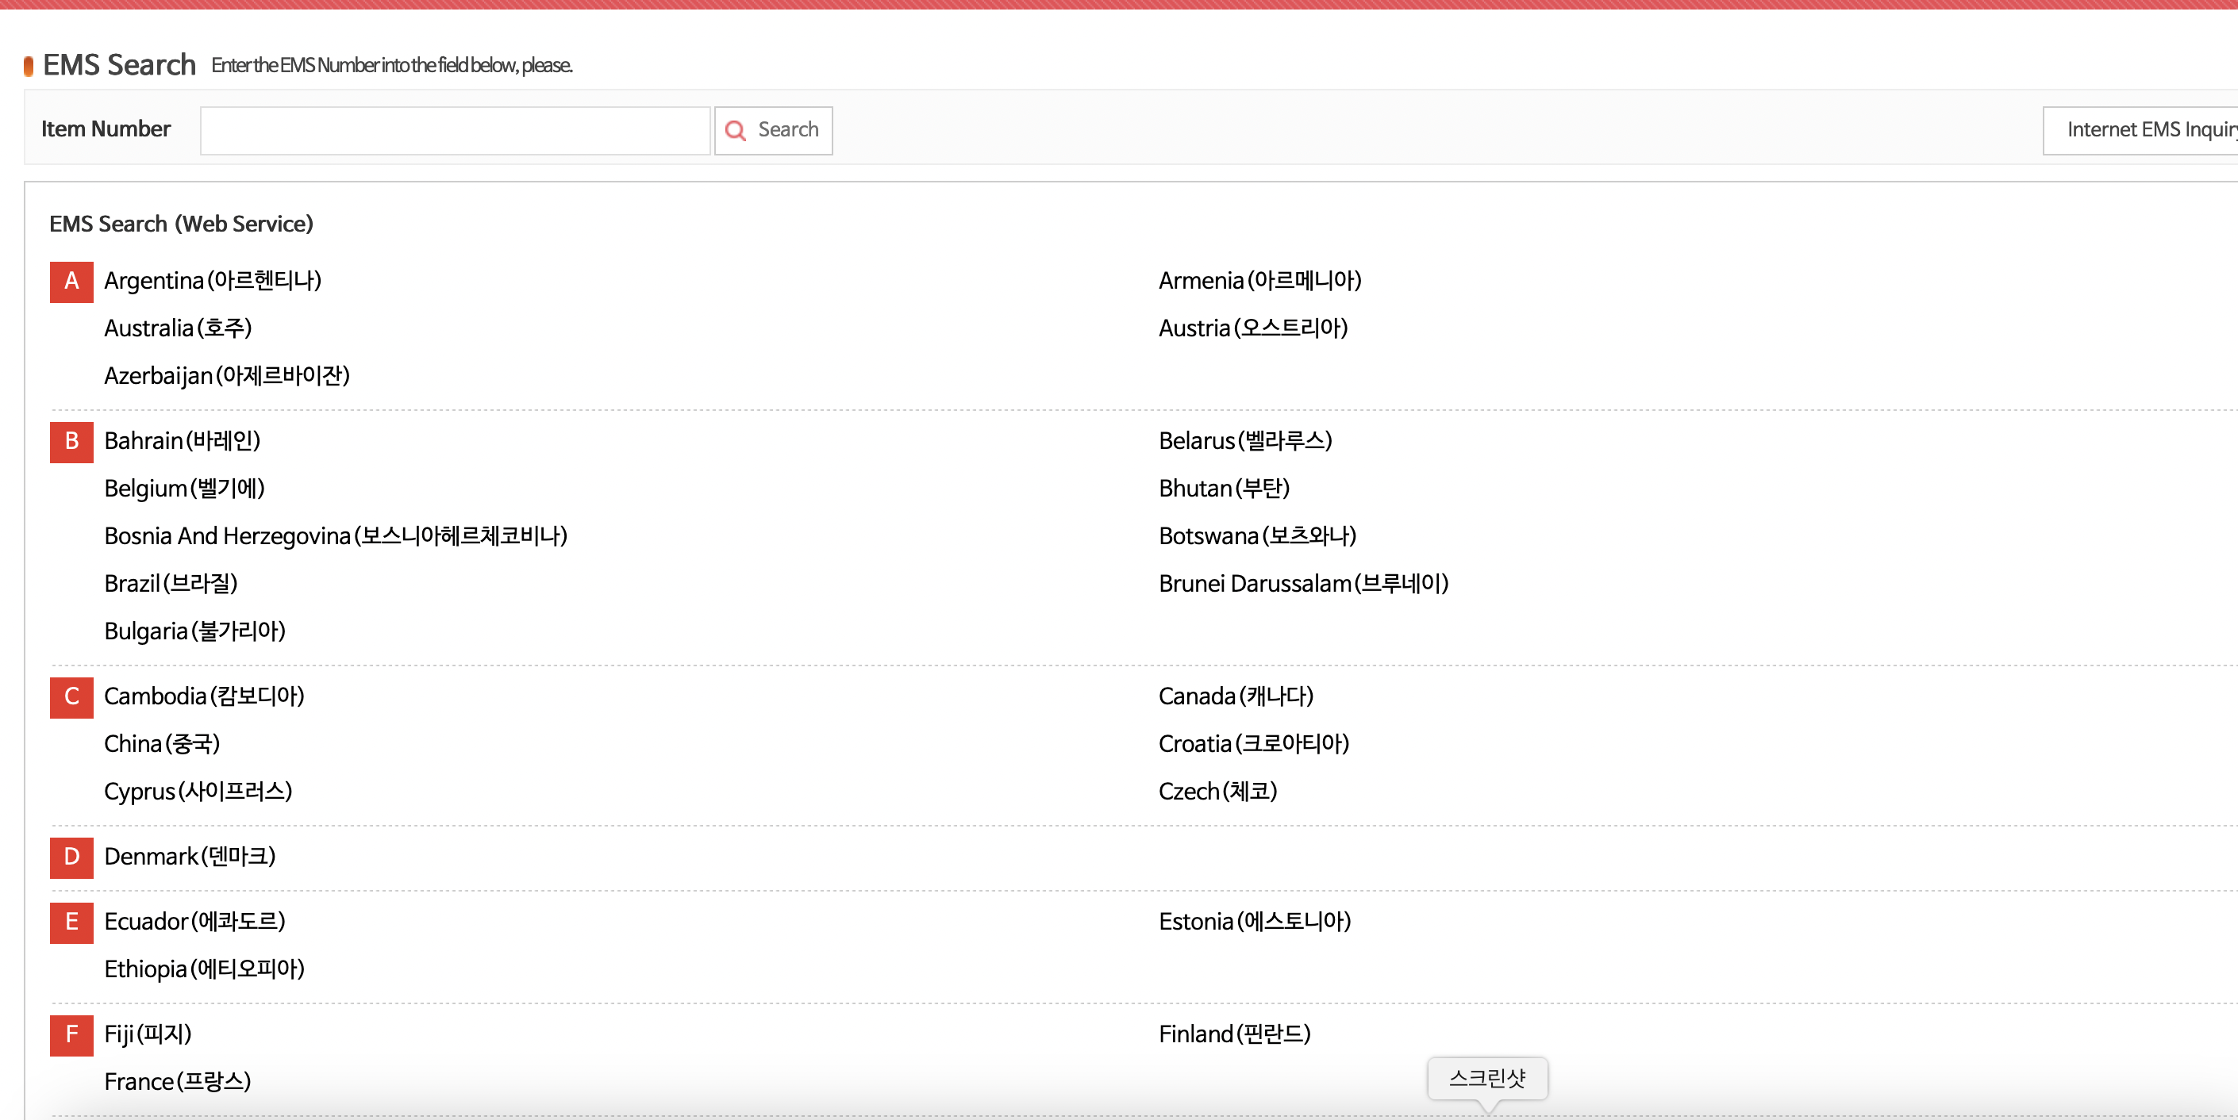
Task: Select Australia from the country list
Action: [177, 328]
